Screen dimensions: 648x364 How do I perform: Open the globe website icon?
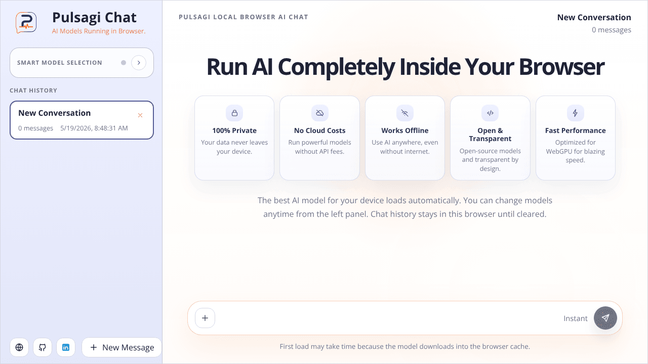click(x=19, y=347)
